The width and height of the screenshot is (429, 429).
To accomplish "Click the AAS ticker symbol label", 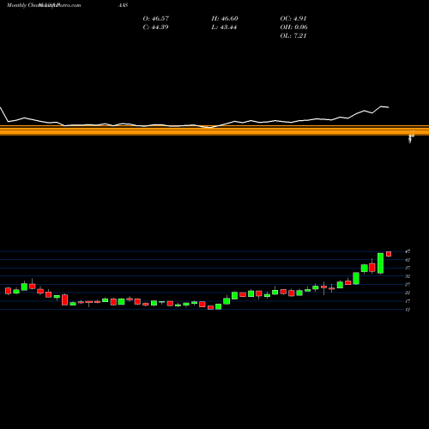I will [123, 5].
